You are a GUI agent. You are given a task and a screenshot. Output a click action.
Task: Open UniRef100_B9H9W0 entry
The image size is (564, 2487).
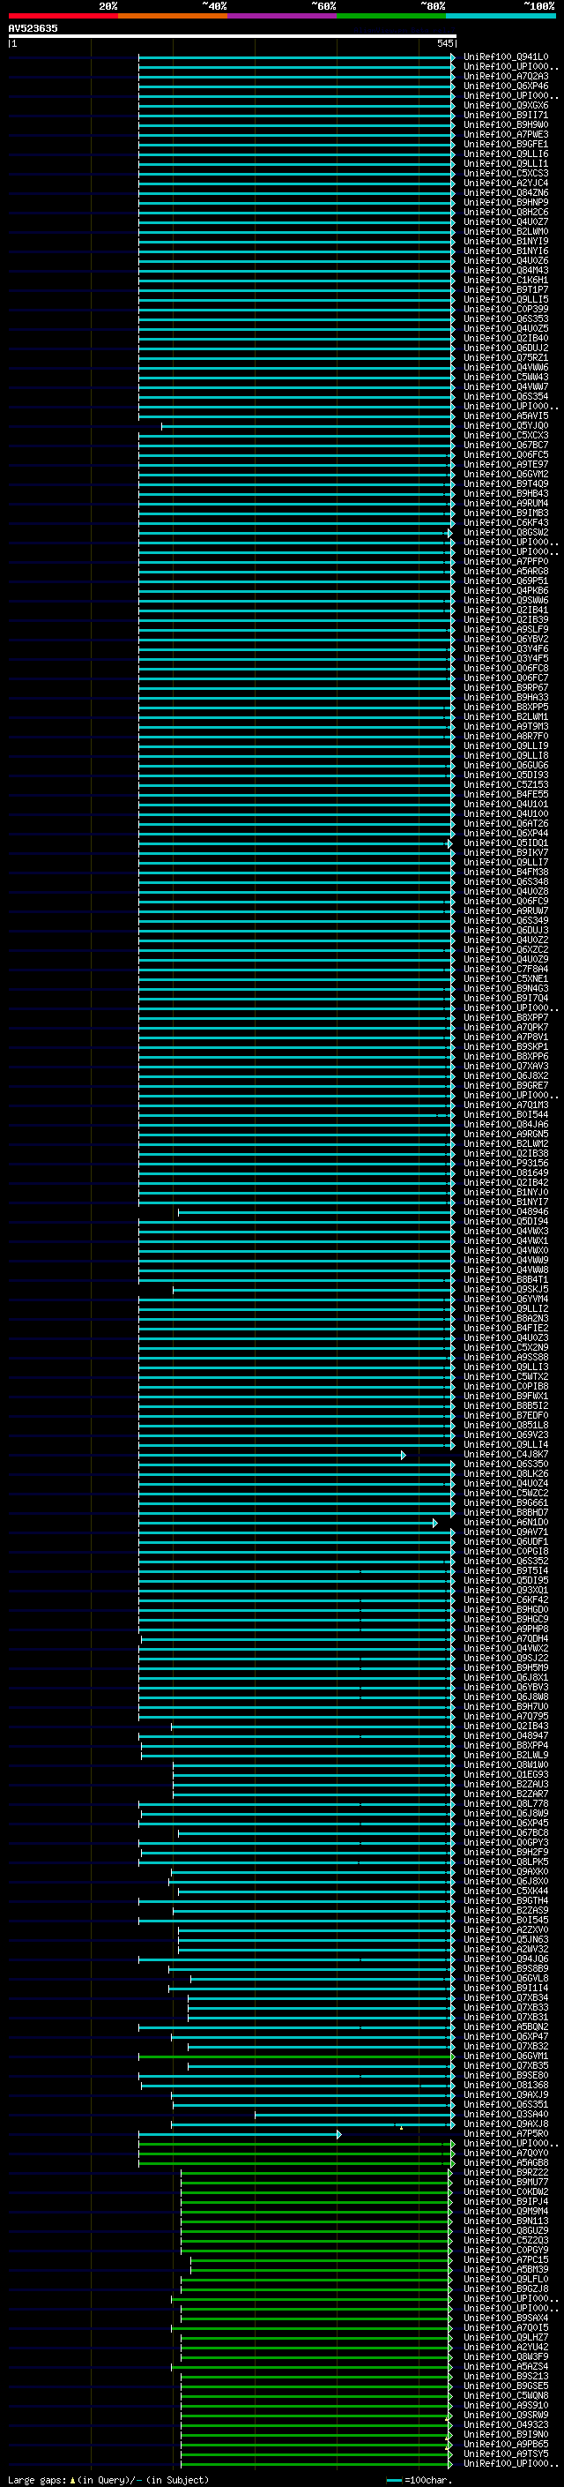pos(505,124)
